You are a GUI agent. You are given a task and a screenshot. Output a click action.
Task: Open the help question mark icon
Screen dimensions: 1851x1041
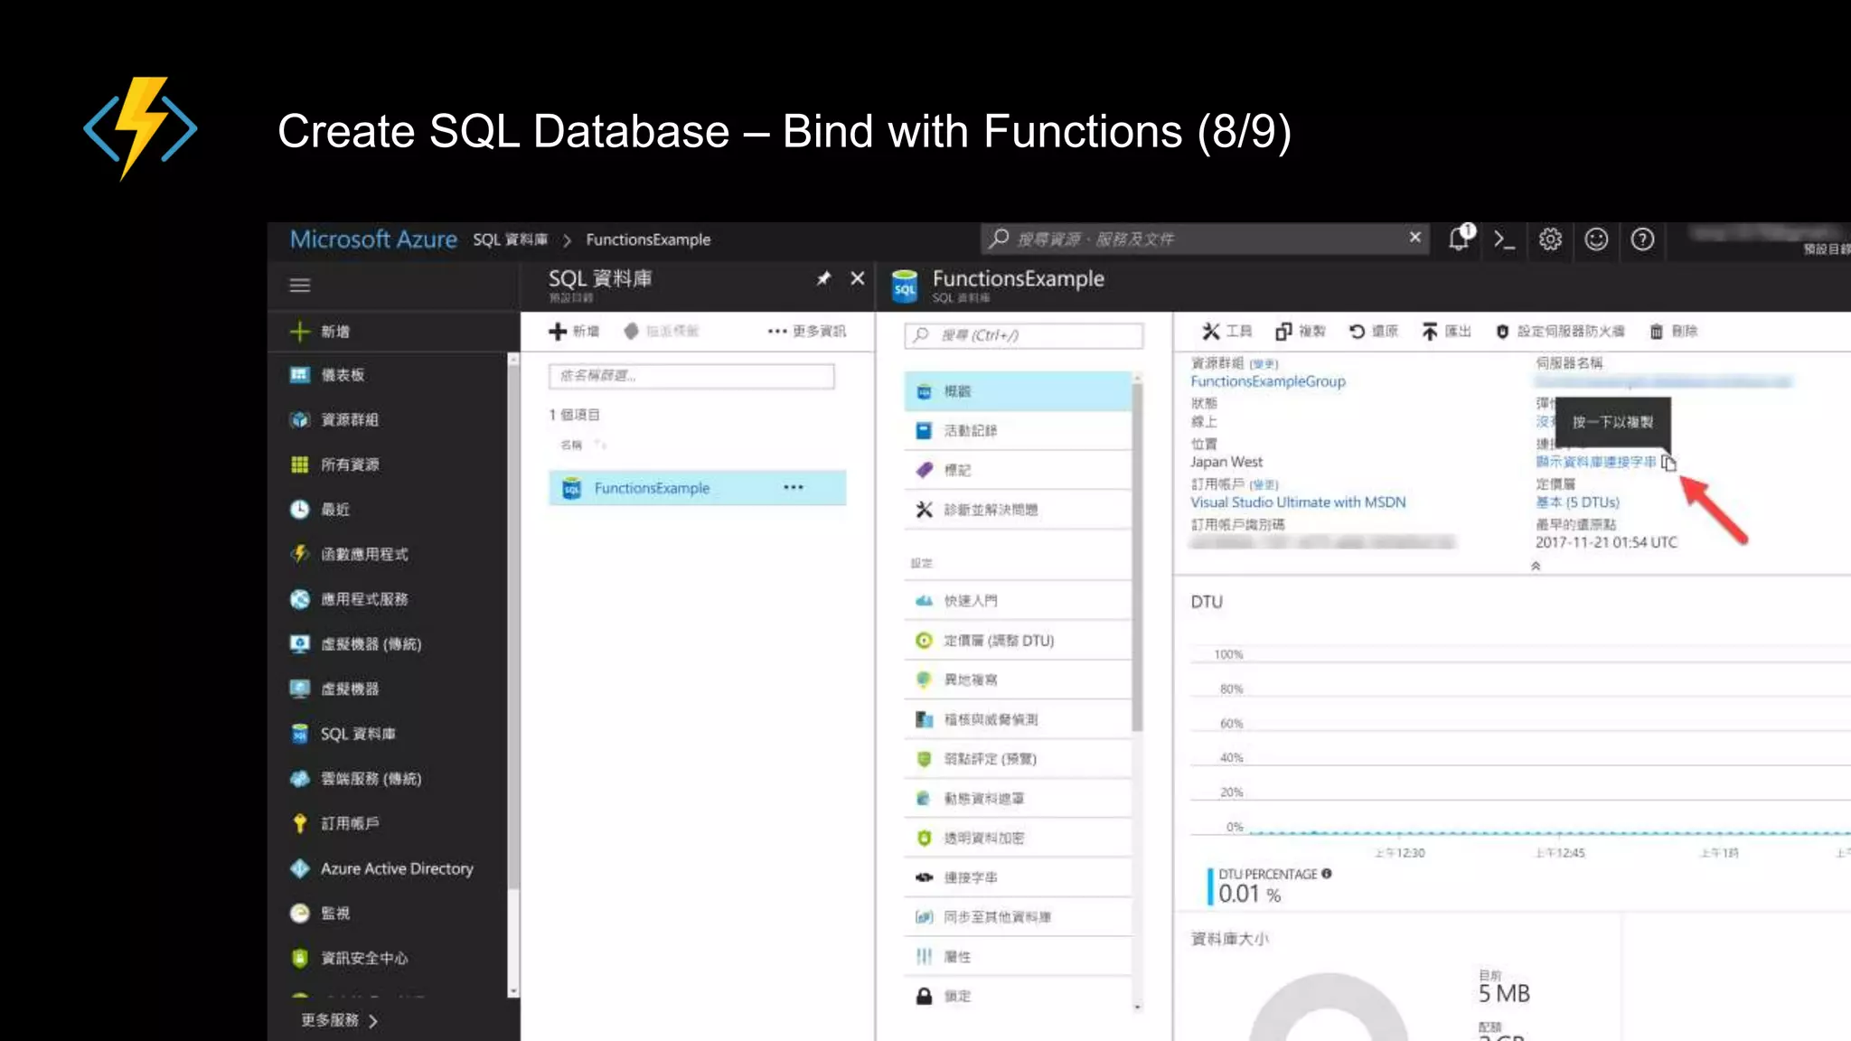point(1642,239)
